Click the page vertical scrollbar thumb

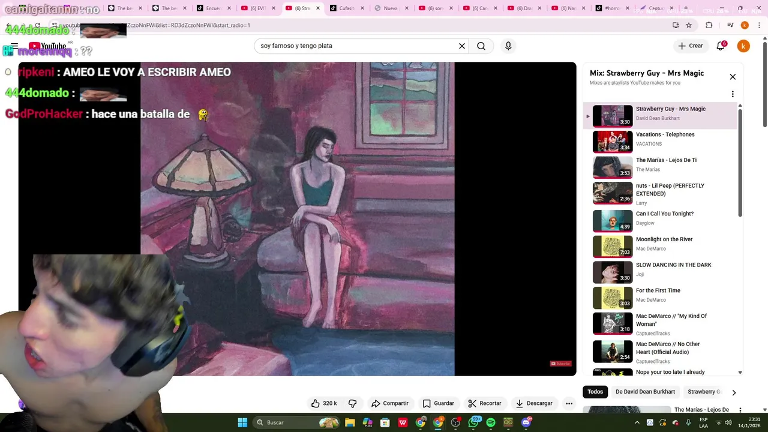[x=764, y=84]
